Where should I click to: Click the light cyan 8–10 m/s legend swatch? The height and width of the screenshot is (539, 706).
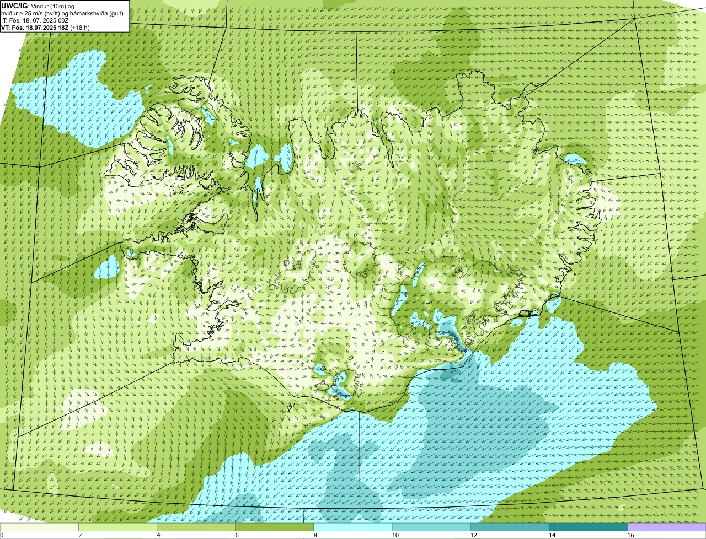[x=354, y=527]
